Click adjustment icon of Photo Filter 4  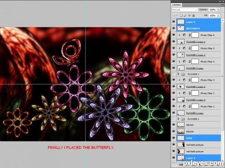(184, 61)
